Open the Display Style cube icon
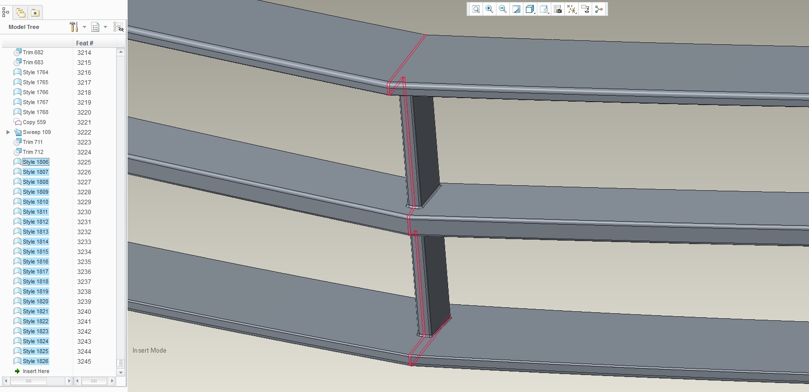The width and height of the screenshot is (809, 392). [530, 9]
